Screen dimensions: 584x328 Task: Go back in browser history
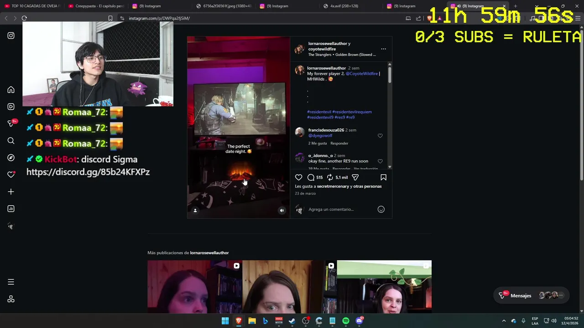(6, 18)
